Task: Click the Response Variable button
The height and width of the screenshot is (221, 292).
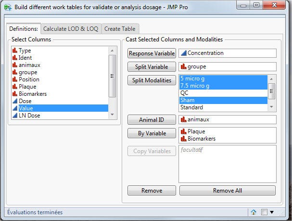Action: click(152, 53)
